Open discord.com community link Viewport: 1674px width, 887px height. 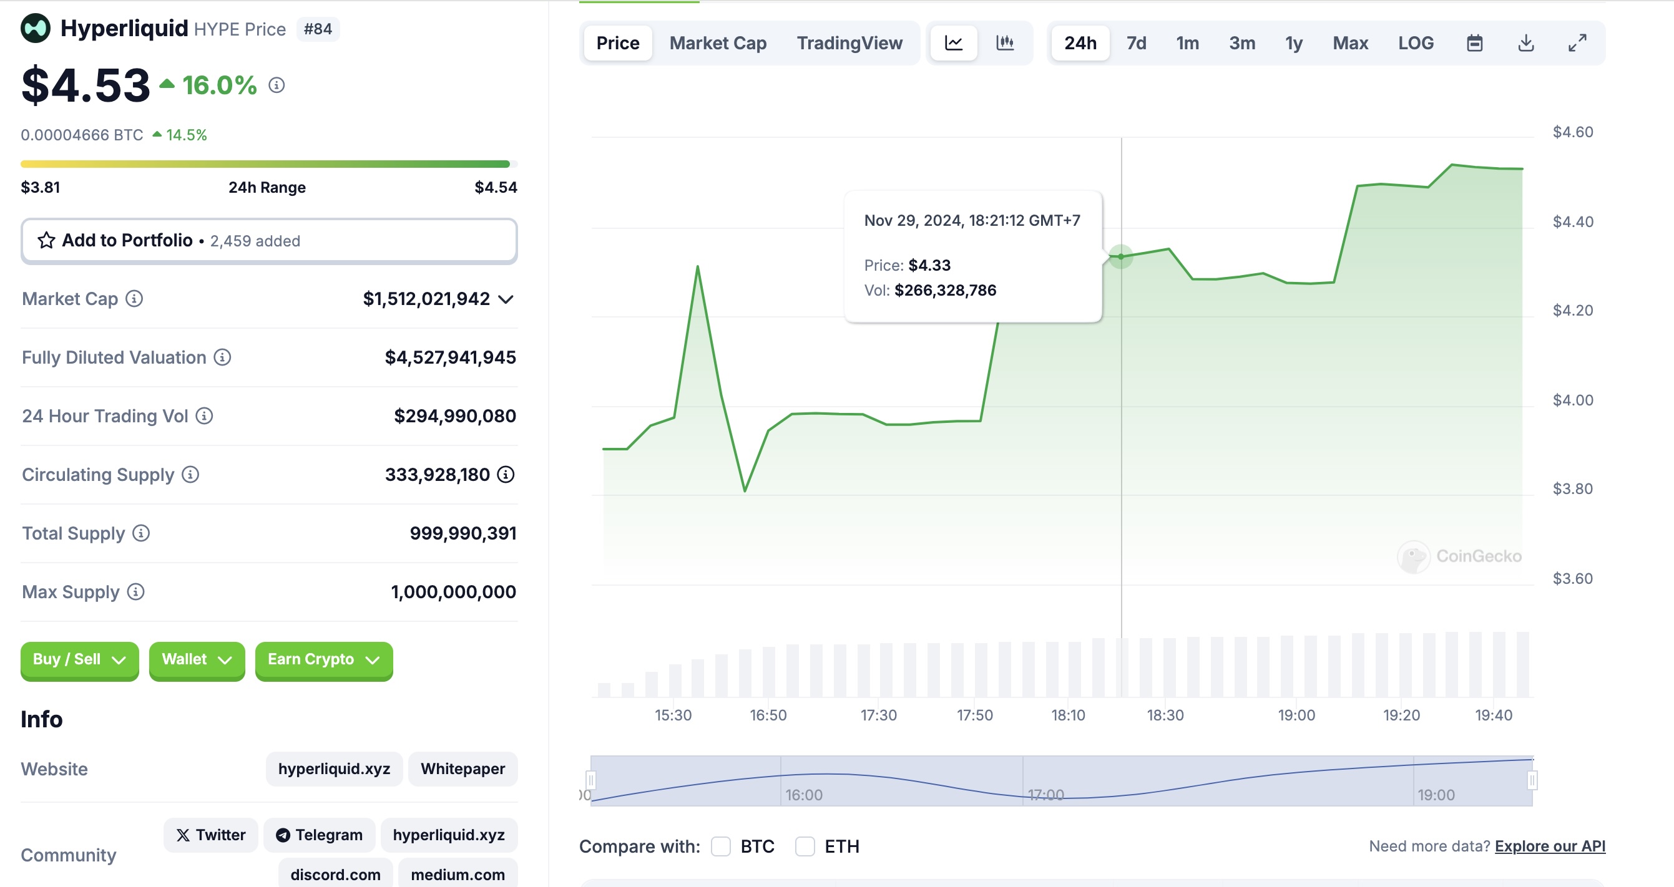[335, 874]
